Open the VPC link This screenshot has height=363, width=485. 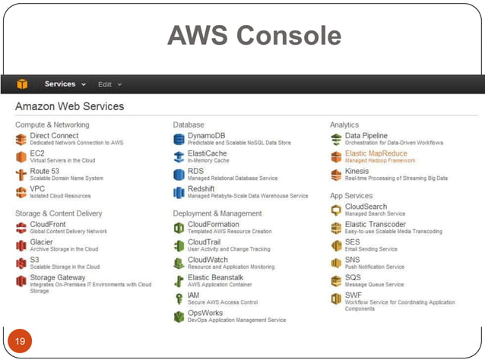[37, 189]
